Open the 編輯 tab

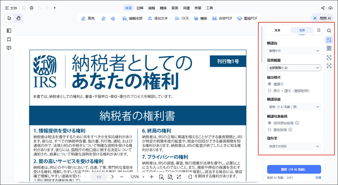(x=152, y=8)
